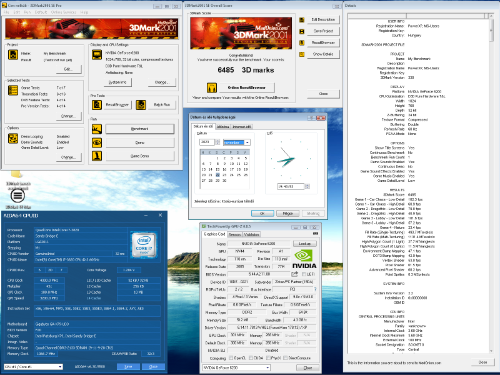Open the 3DMark benchmark results desktop folder
This screenshot has height=375, width=500.
coord(17,180)
